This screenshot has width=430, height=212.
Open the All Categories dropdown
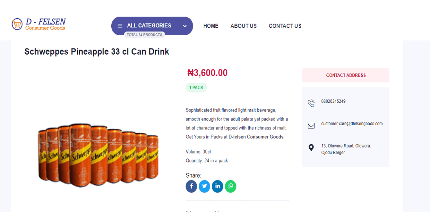[x=149, y=26]
